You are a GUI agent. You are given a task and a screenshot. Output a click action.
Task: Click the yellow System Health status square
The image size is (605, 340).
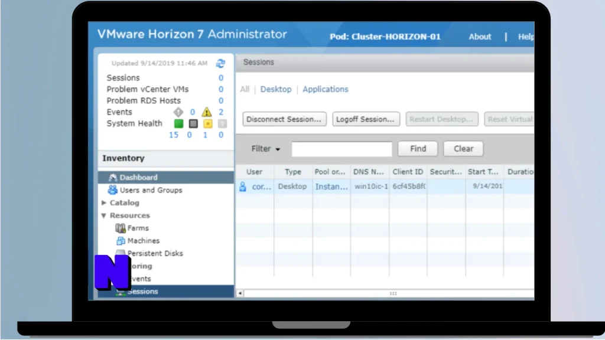[207, 123]
